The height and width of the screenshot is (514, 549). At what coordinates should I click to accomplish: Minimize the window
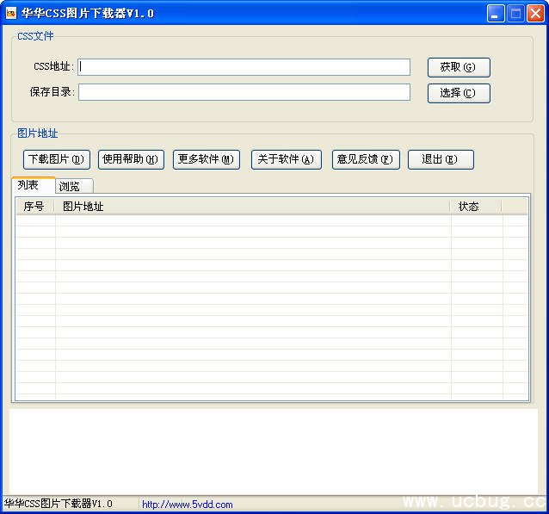(x=496, y=13)
